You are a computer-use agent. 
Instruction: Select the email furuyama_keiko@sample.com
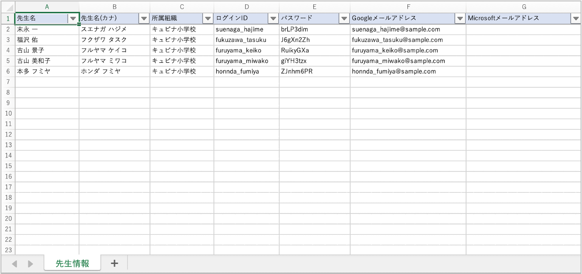[408, 50]
